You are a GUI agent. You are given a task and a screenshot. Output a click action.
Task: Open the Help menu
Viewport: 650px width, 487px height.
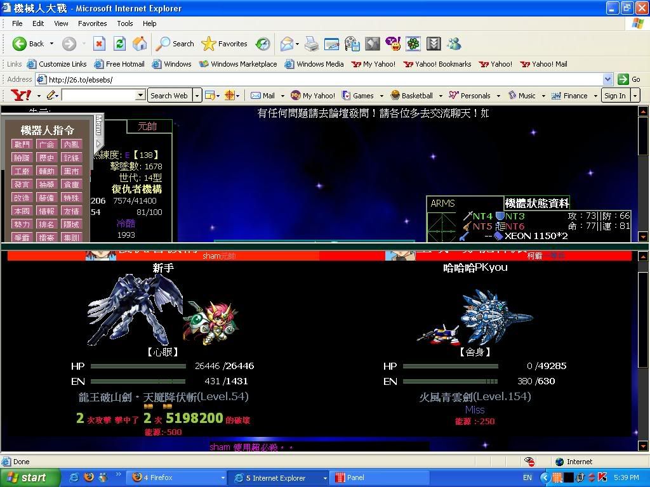(x=150, y=23)
